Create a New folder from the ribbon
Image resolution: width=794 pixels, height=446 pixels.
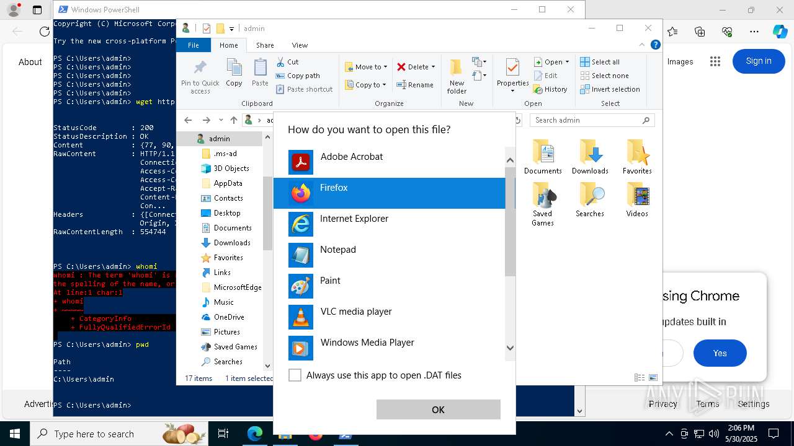tap(457, 76)
